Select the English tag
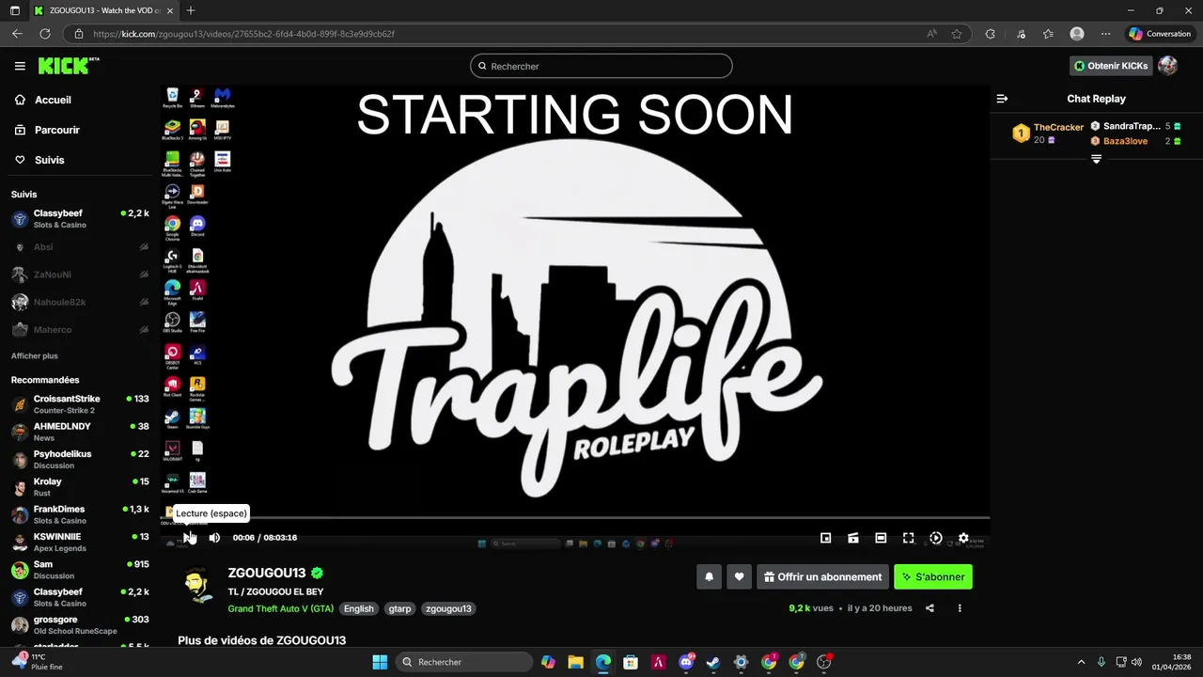Image resolution: width=1203 pixels, height=677 pixels. coord(358,608)
